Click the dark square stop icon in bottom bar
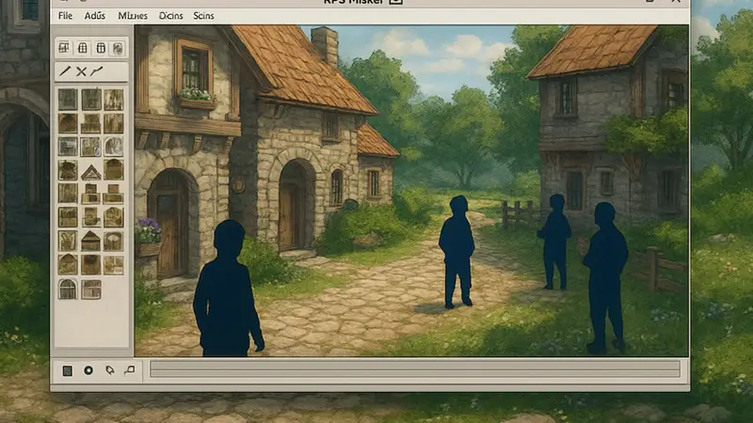753x423 pixels. pos(67,370)
